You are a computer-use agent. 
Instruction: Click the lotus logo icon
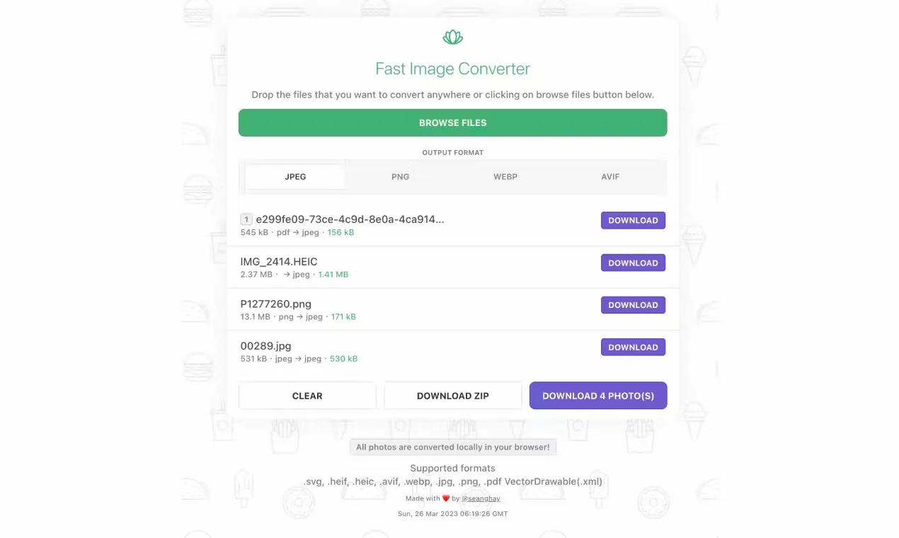(x=452, y=38)
